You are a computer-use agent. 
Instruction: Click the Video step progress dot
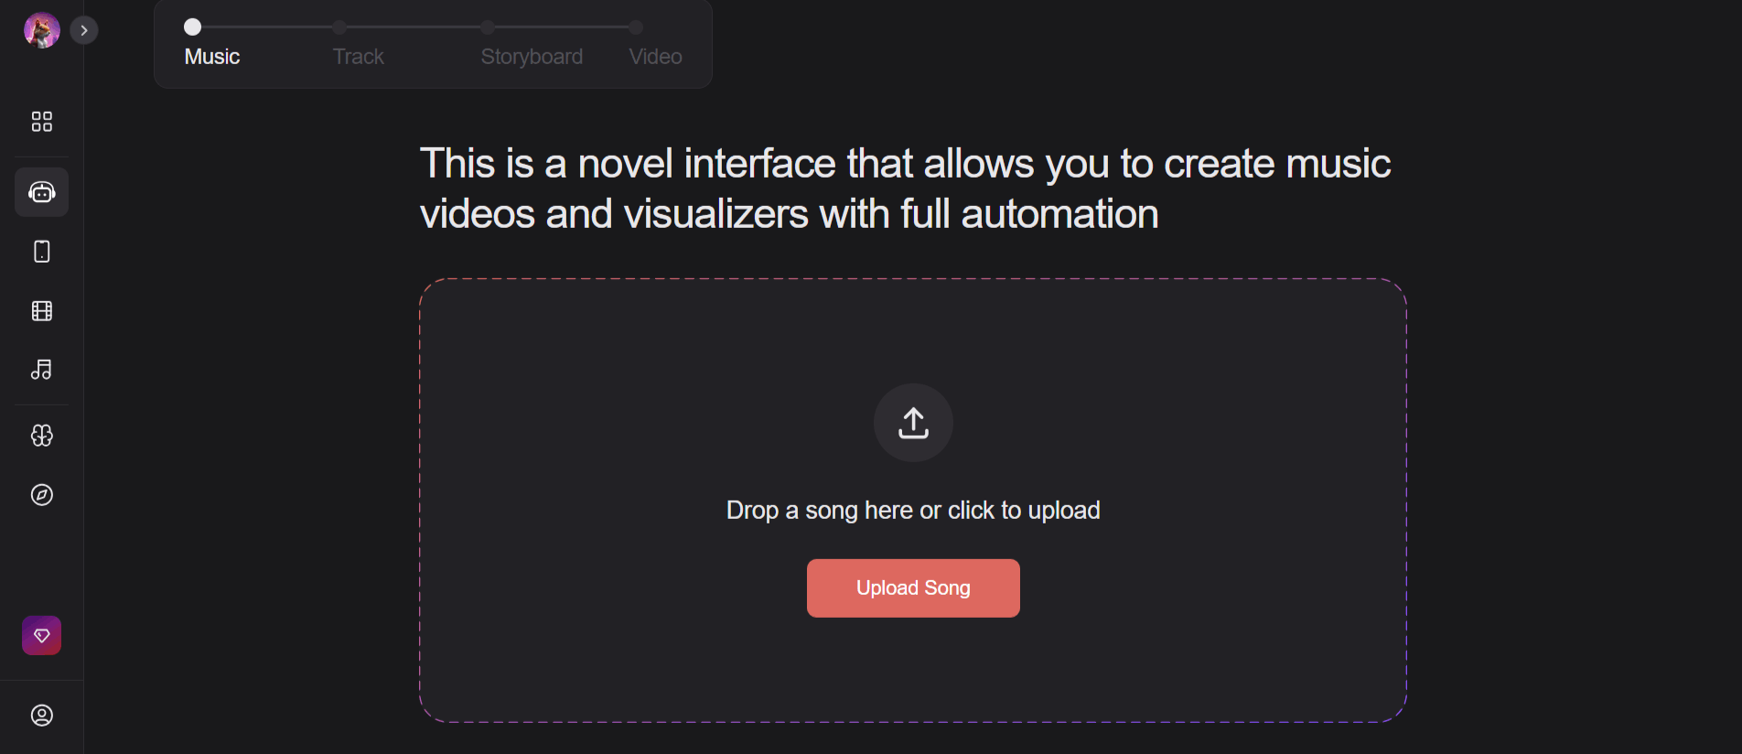coord(636,27)
